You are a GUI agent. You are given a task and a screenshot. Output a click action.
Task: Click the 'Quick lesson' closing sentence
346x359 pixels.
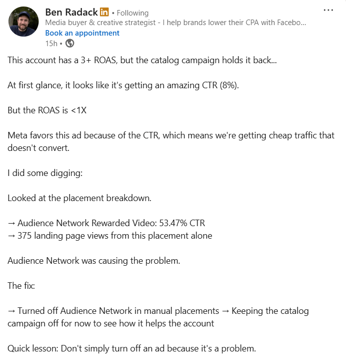click(x=132, y=348)
